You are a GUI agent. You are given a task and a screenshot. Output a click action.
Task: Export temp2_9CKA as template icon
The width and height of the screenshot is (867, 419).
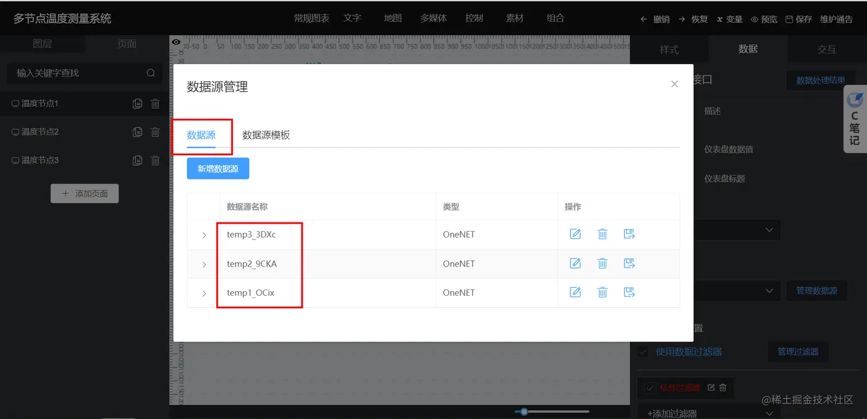629,263
